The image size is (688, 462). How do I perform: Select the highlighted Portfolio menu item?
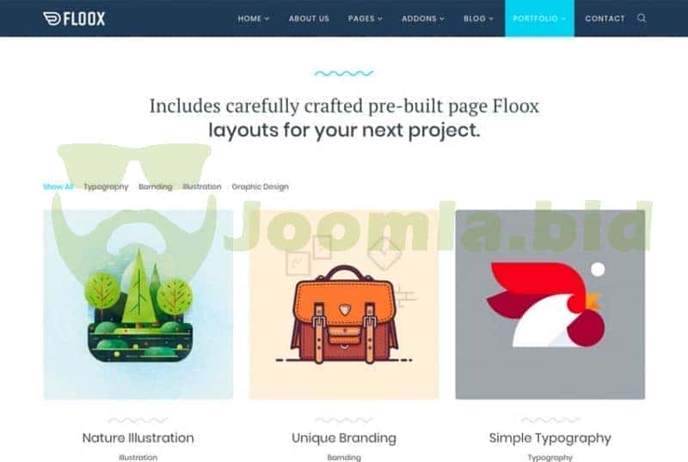coord(539,18)
